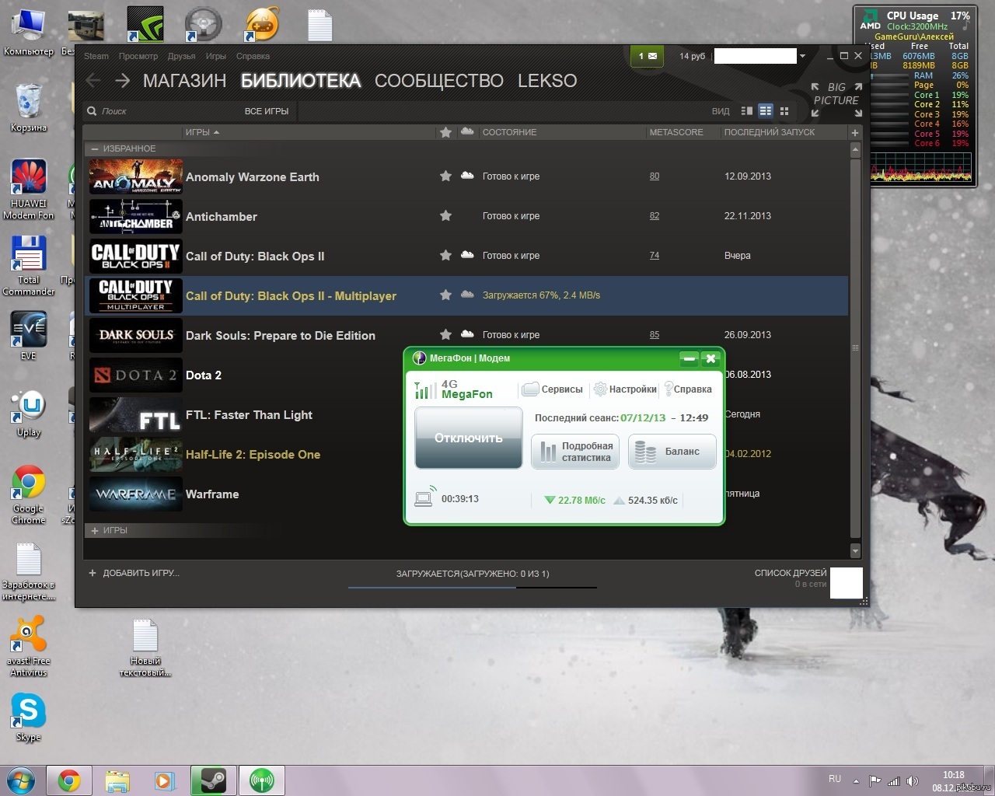Open the Steam menu
Image resolution: width=995 pixels, height=796 pixels.
tap(96, 56)
